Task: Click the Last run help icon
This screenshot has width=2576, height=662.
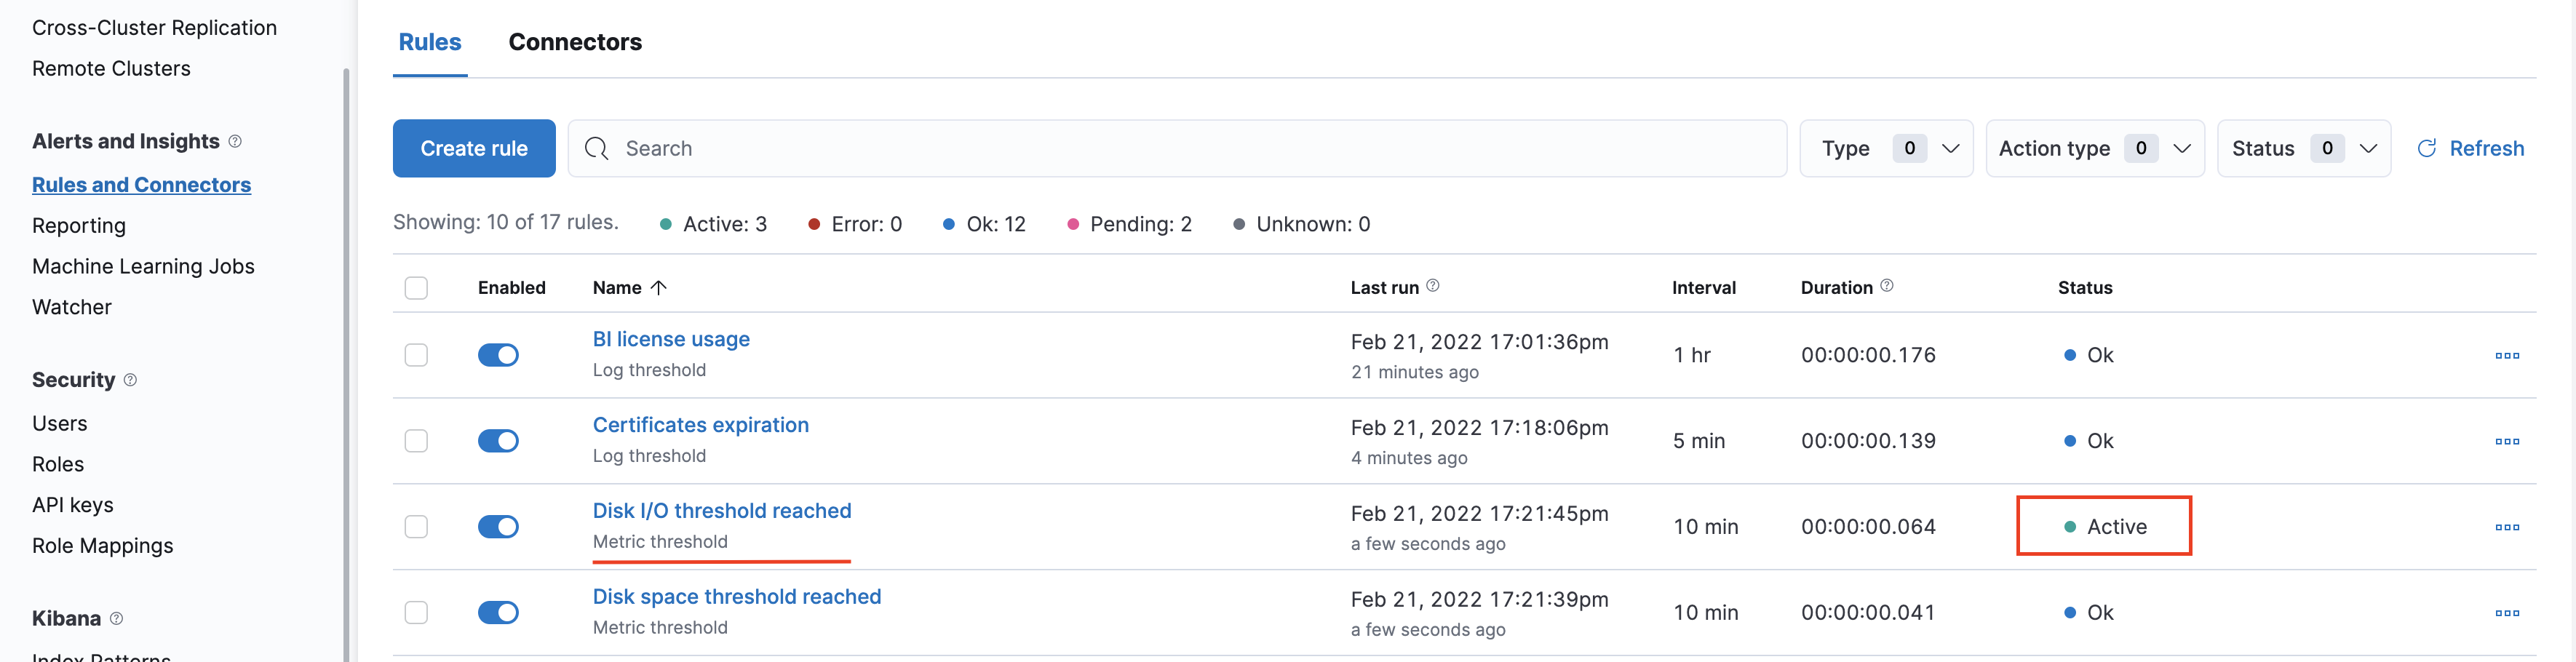Action: click(1432, 286)
